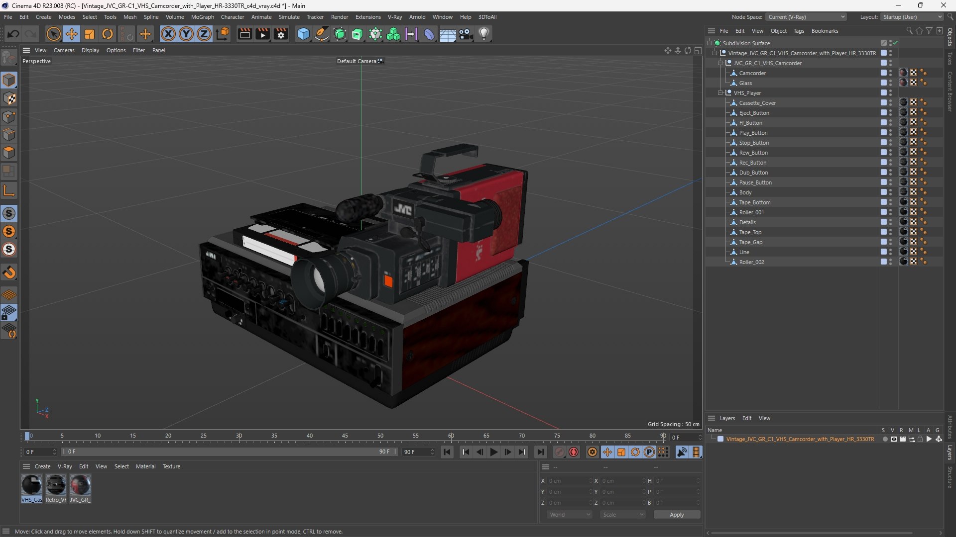
Task: Select the Rotate tool icon
Action: (108, 34)
